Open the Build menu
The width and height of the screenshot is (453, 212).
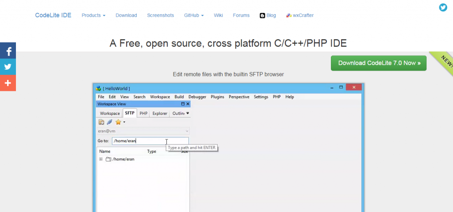[x=179, y=97]
